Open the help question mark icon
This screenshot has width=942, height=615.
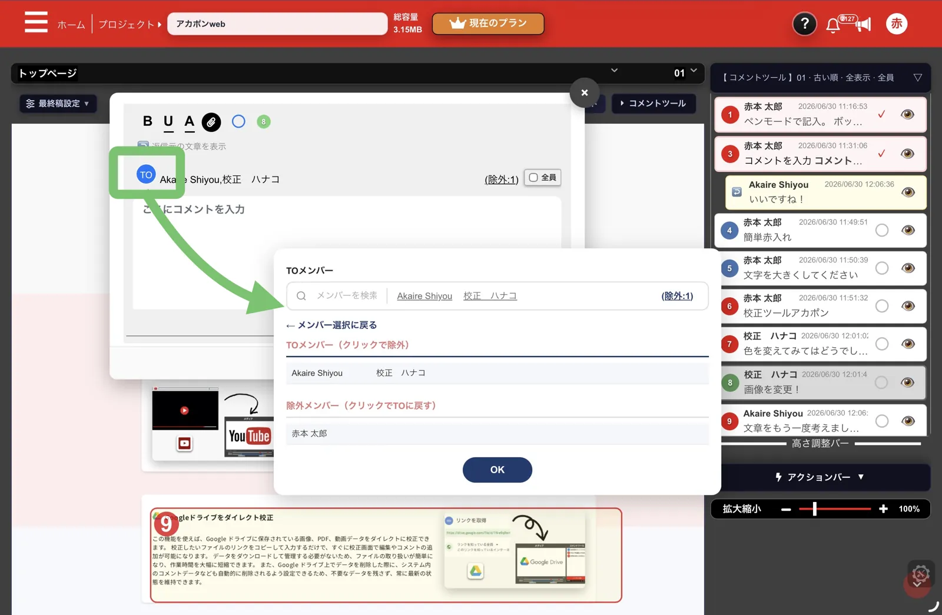click(804, 24)
